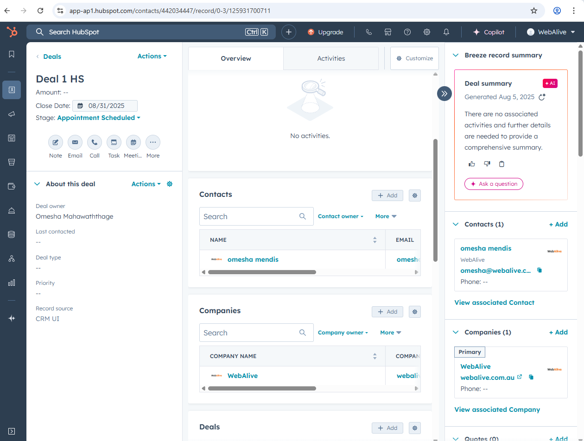Open the Breeze AI sparkle sidebar icon
Viewport: 584px width, 441px height.
click(x=12, y=318)
